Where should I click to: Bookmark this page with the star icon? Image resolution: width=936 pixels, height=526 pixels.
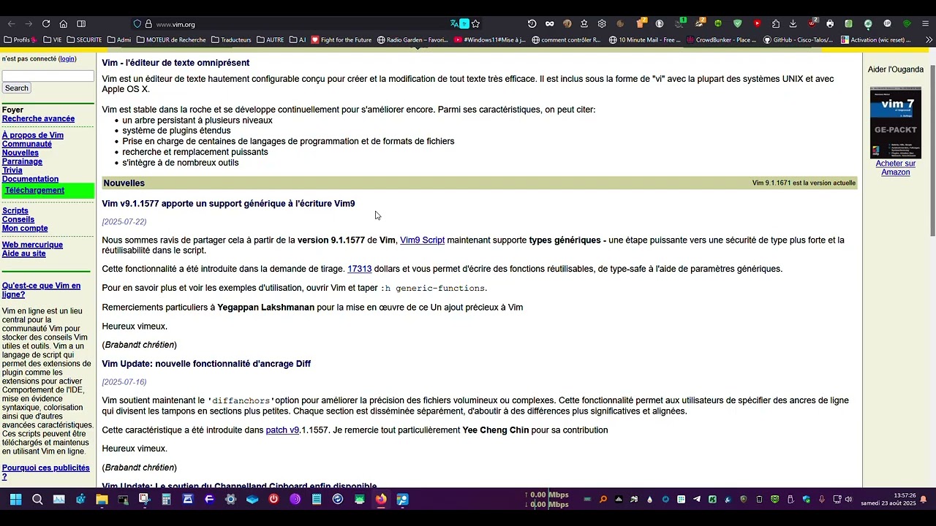475,24
